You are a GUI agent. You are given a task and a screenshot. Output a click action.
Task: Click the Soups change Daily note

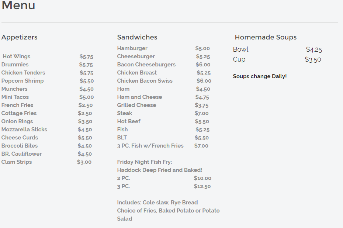260,76
